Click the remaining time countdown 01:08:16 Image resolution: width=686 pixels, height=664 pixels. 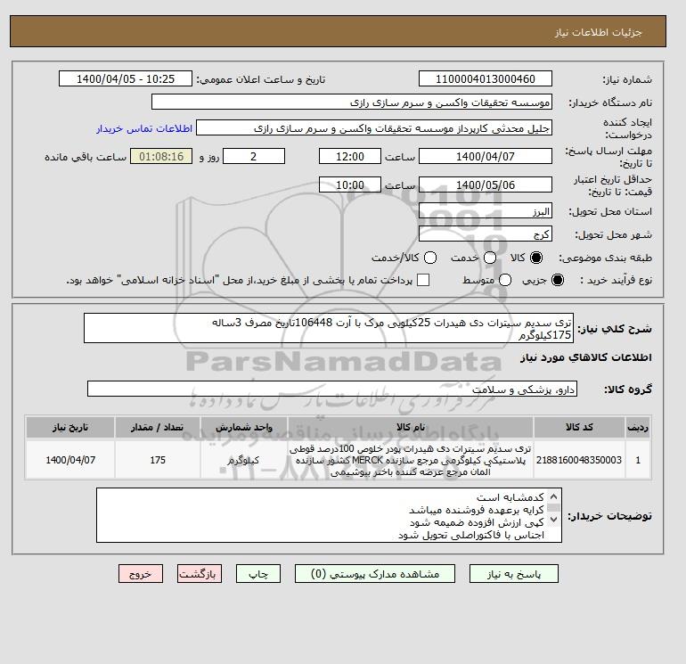[x=161, y=156]
